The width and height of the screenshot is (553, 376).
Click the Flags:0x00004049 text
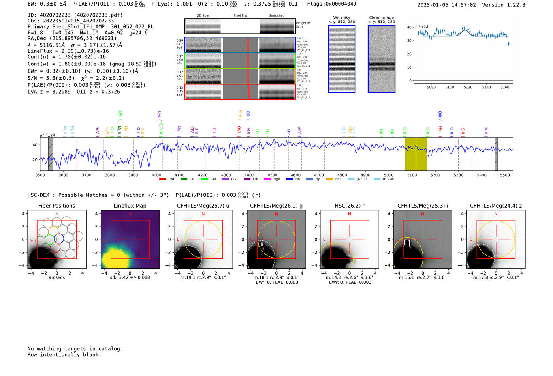(331, 4)
